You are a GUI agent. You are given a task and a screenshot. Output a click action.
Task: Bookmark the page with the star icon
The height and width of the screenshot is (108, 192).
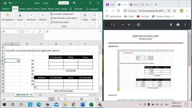coord(175,11)
